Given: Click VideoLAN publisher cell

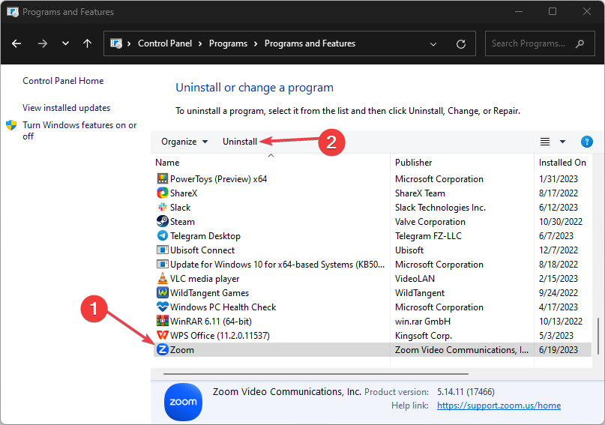Looking at the screenshot, I should 415,278.
